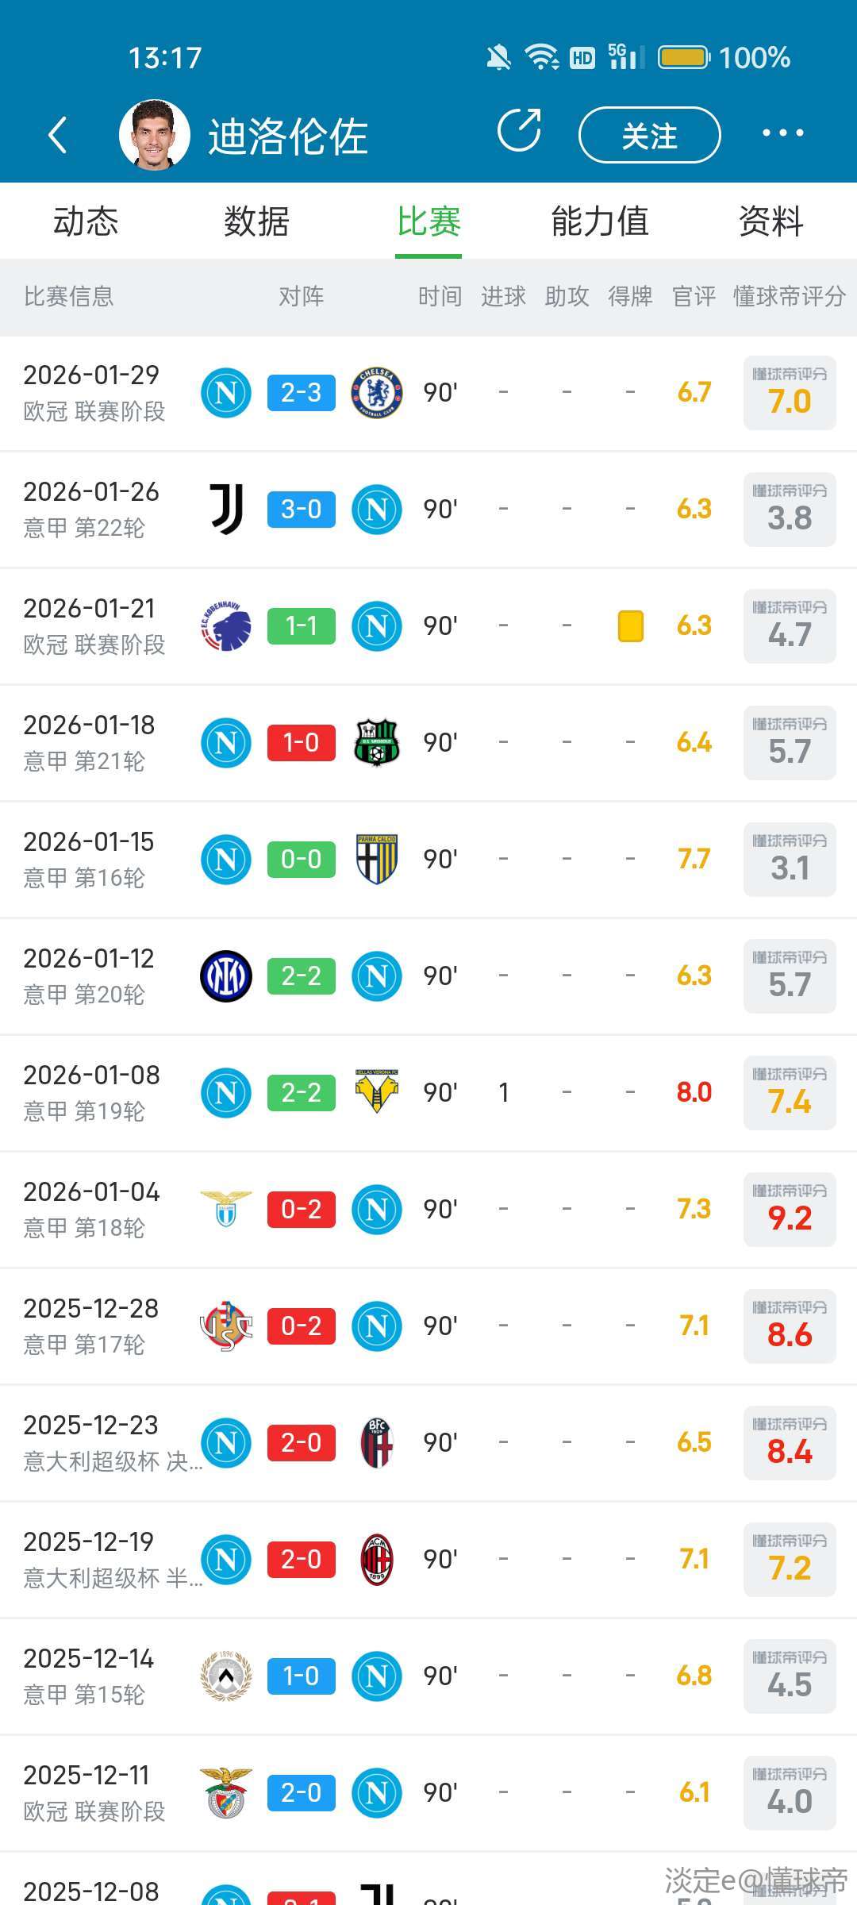
Task: Switch to the 动态 tab
Action: point(86,221)
